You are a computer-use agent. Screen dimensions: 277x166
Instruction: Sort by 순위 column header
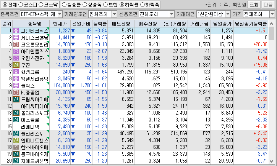pos(7,24)
